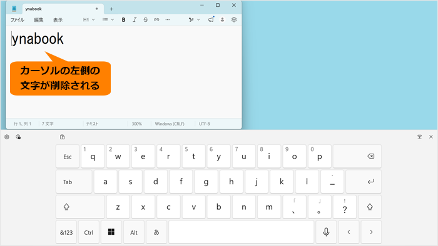Switch Japanese input with あ key

coord(156,232)
